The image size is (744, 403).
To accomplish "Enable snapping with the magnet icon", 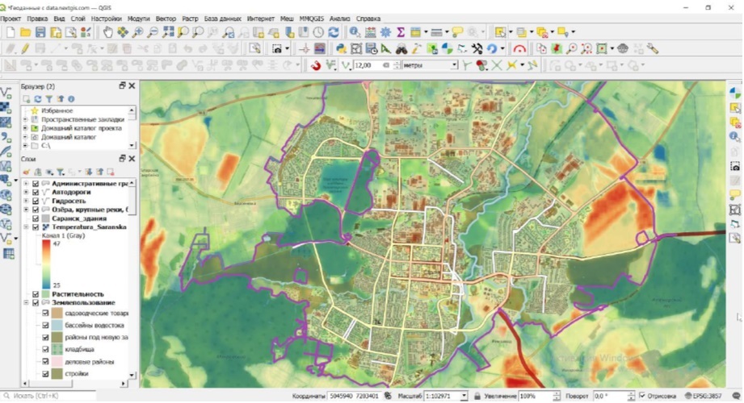I will coord(317,65).
